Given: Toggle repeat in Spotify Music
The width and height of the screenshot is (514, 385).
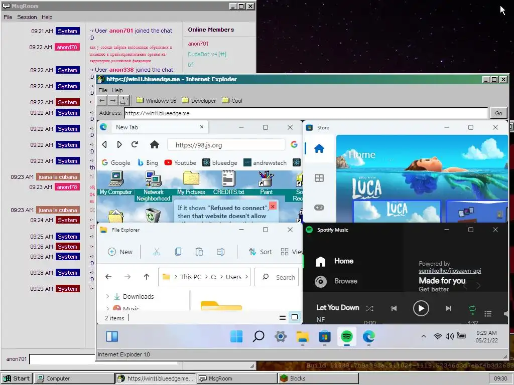Looking at the screenshot, I should point(472,308).
